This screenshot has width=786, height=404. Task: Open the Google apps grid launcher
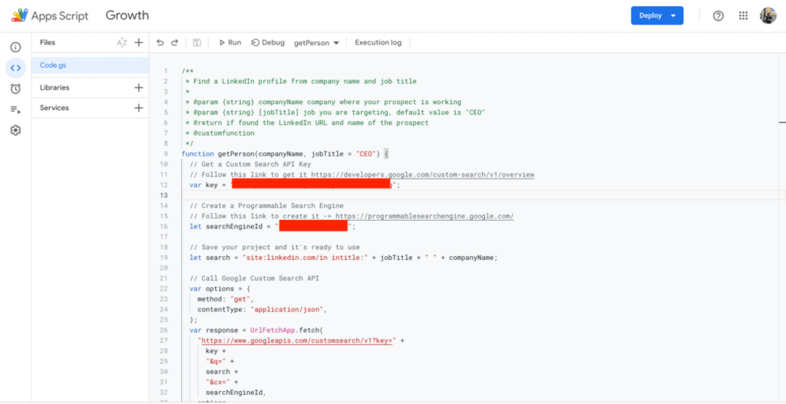(x=743, y=15)
